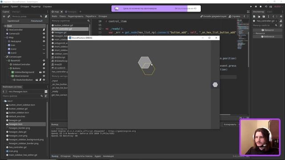Click the hexagon in game sidebar
Image resolution: width=285 pixels, height=160 pixels.
coord(215,85)
